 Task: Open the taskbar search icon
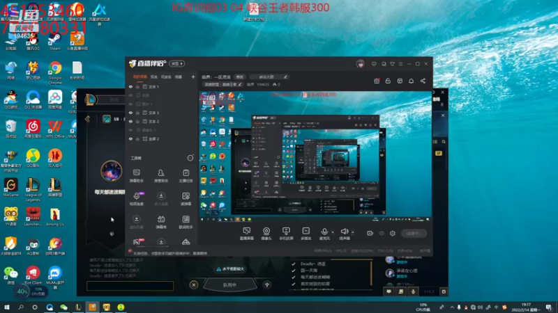tap(21, 307)
